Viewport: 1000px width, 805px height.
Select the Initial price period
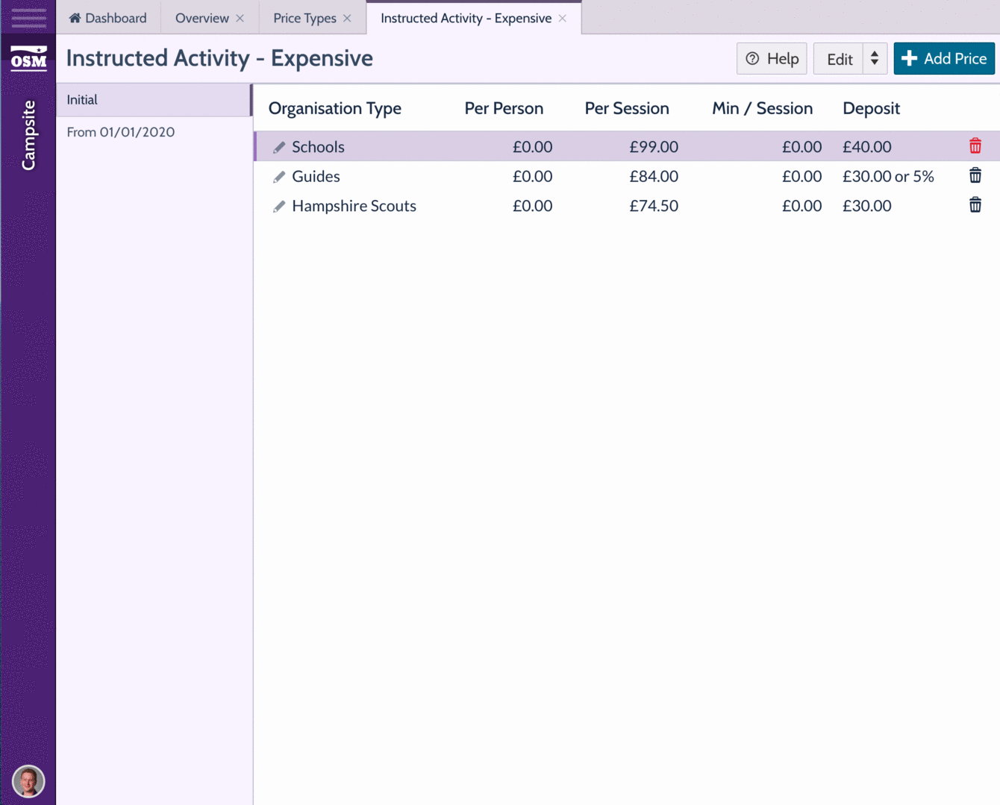154,100
